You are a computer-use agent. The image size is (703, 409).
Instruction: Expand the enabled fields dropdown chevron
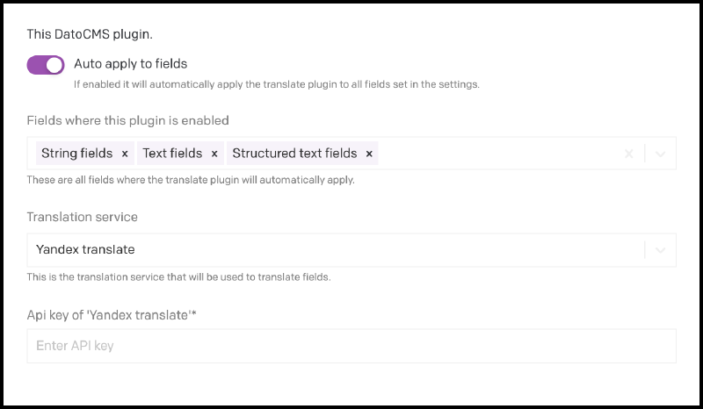pos(661,154)
